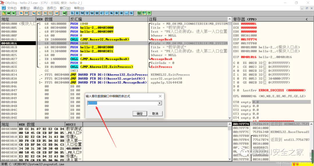
Task: Click the expression input field containing 400000
Action: click(123, 103)
